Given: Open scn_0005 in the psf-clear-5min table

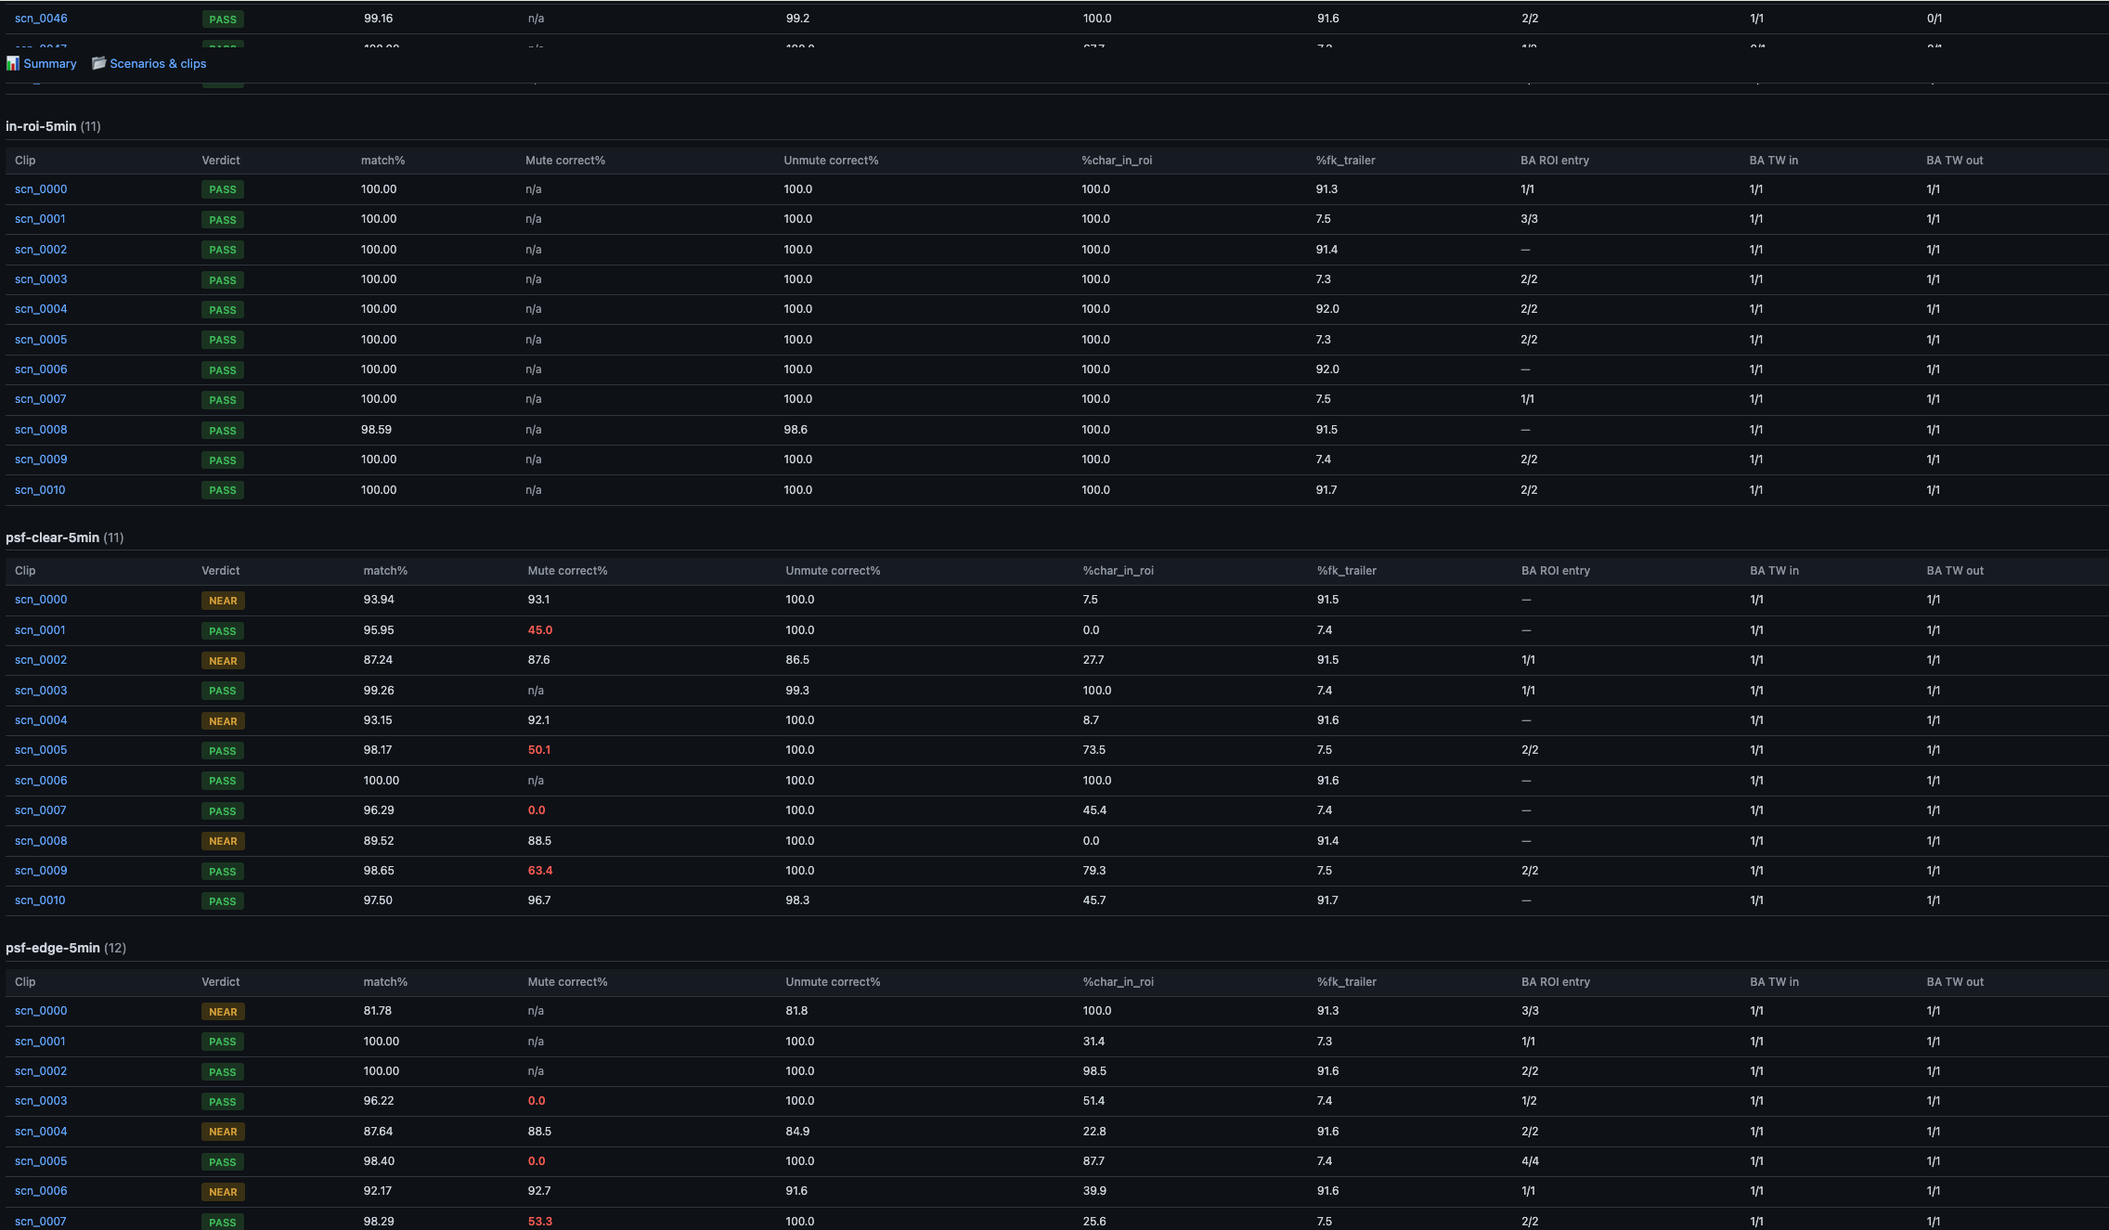Looking at the screenshot, I should 41,750.
